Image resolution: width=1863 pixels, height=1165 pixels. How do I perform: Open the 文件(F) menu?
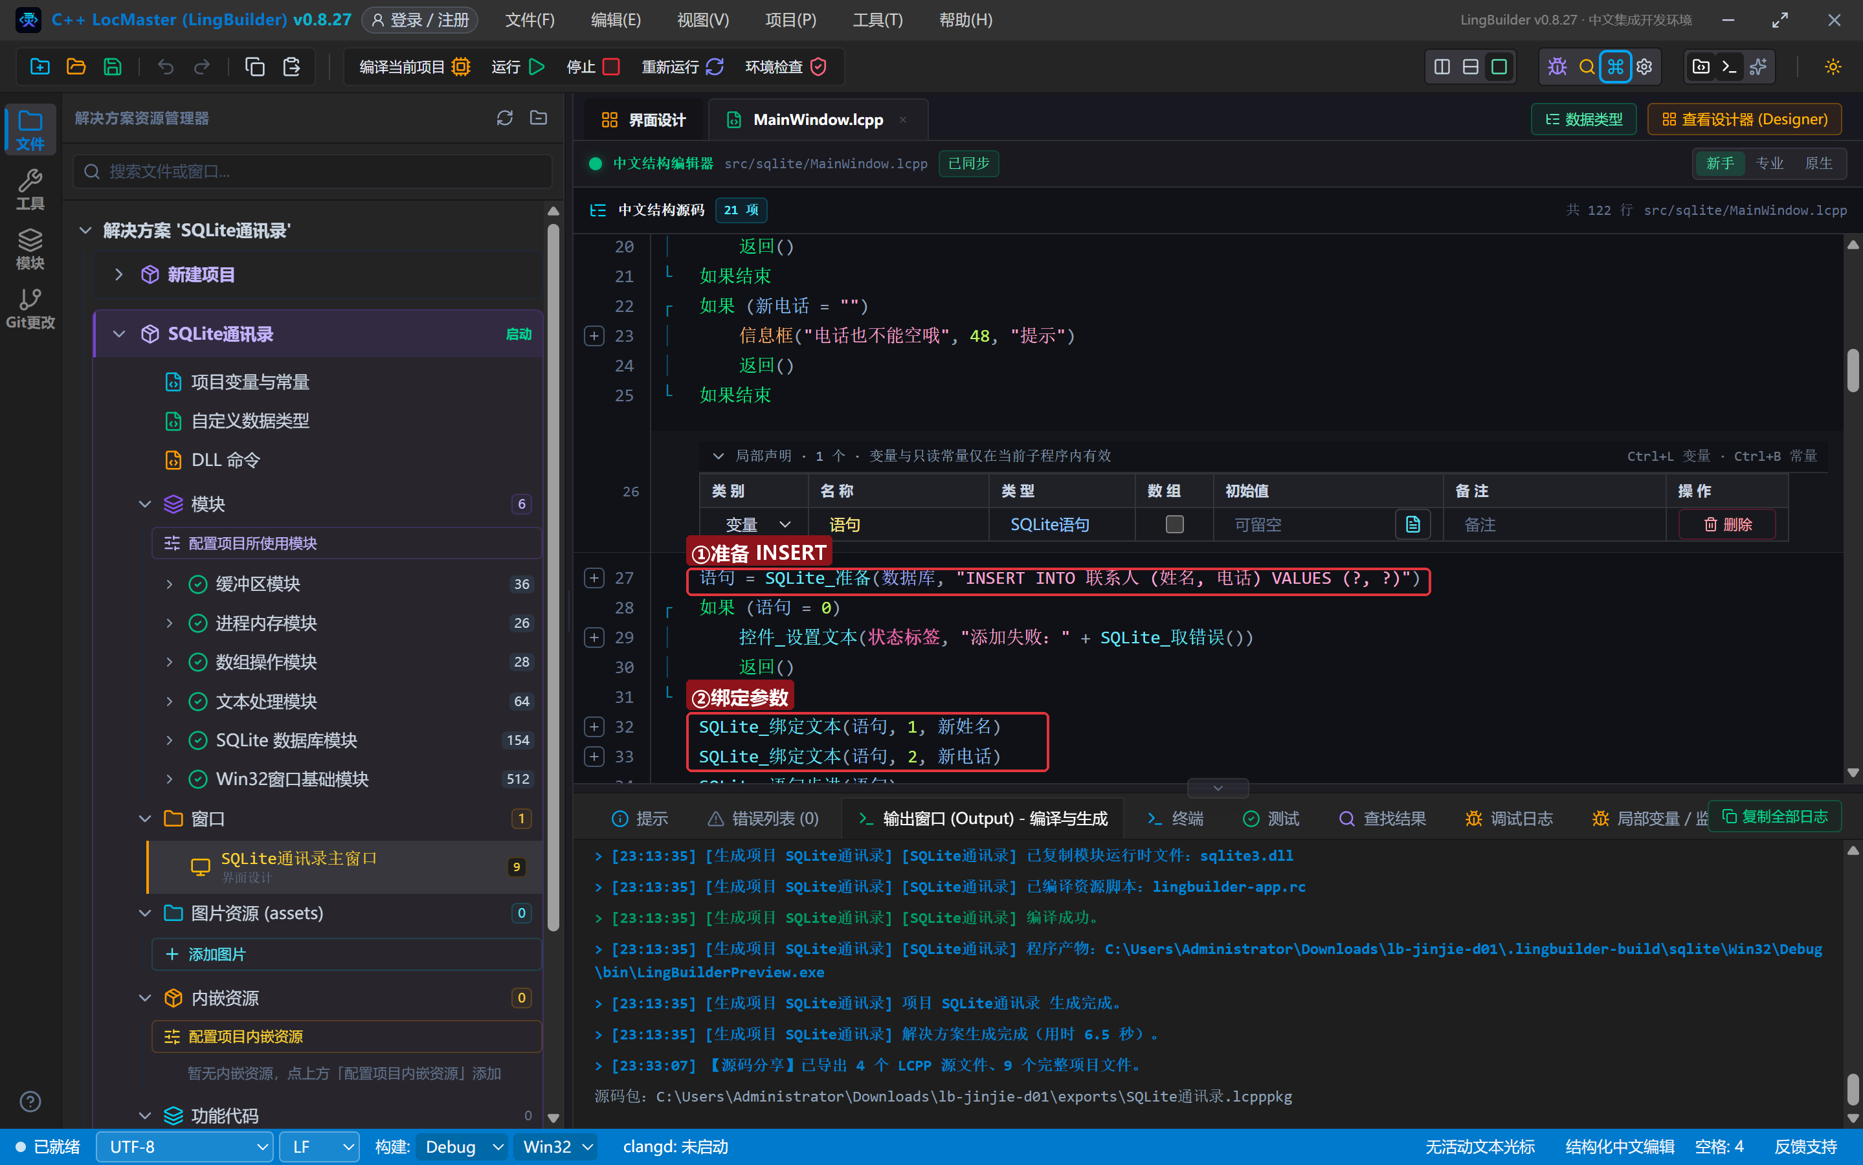530,20
